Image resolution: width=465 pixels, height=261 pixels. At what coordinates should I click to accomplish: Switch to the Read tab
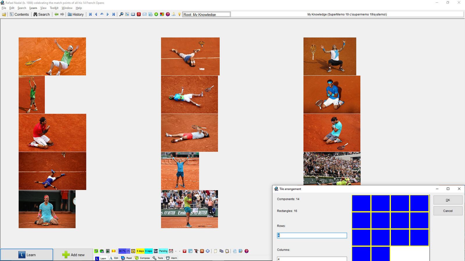coord(126,258)
